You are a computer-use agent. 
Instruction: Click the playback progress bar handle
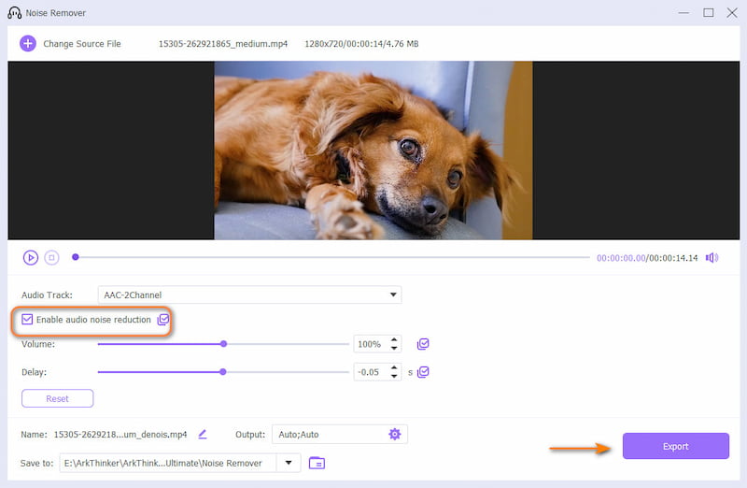76,257
